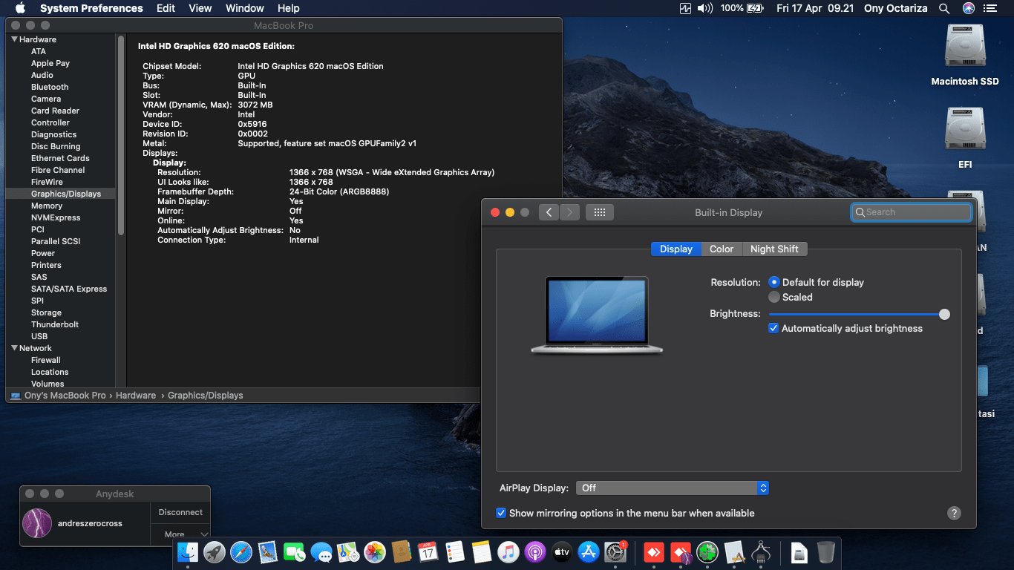Open Trash in the dock

tap(825, 552)
